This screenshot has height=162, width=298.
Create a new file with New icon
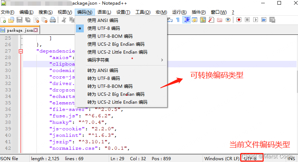point(3,20)
